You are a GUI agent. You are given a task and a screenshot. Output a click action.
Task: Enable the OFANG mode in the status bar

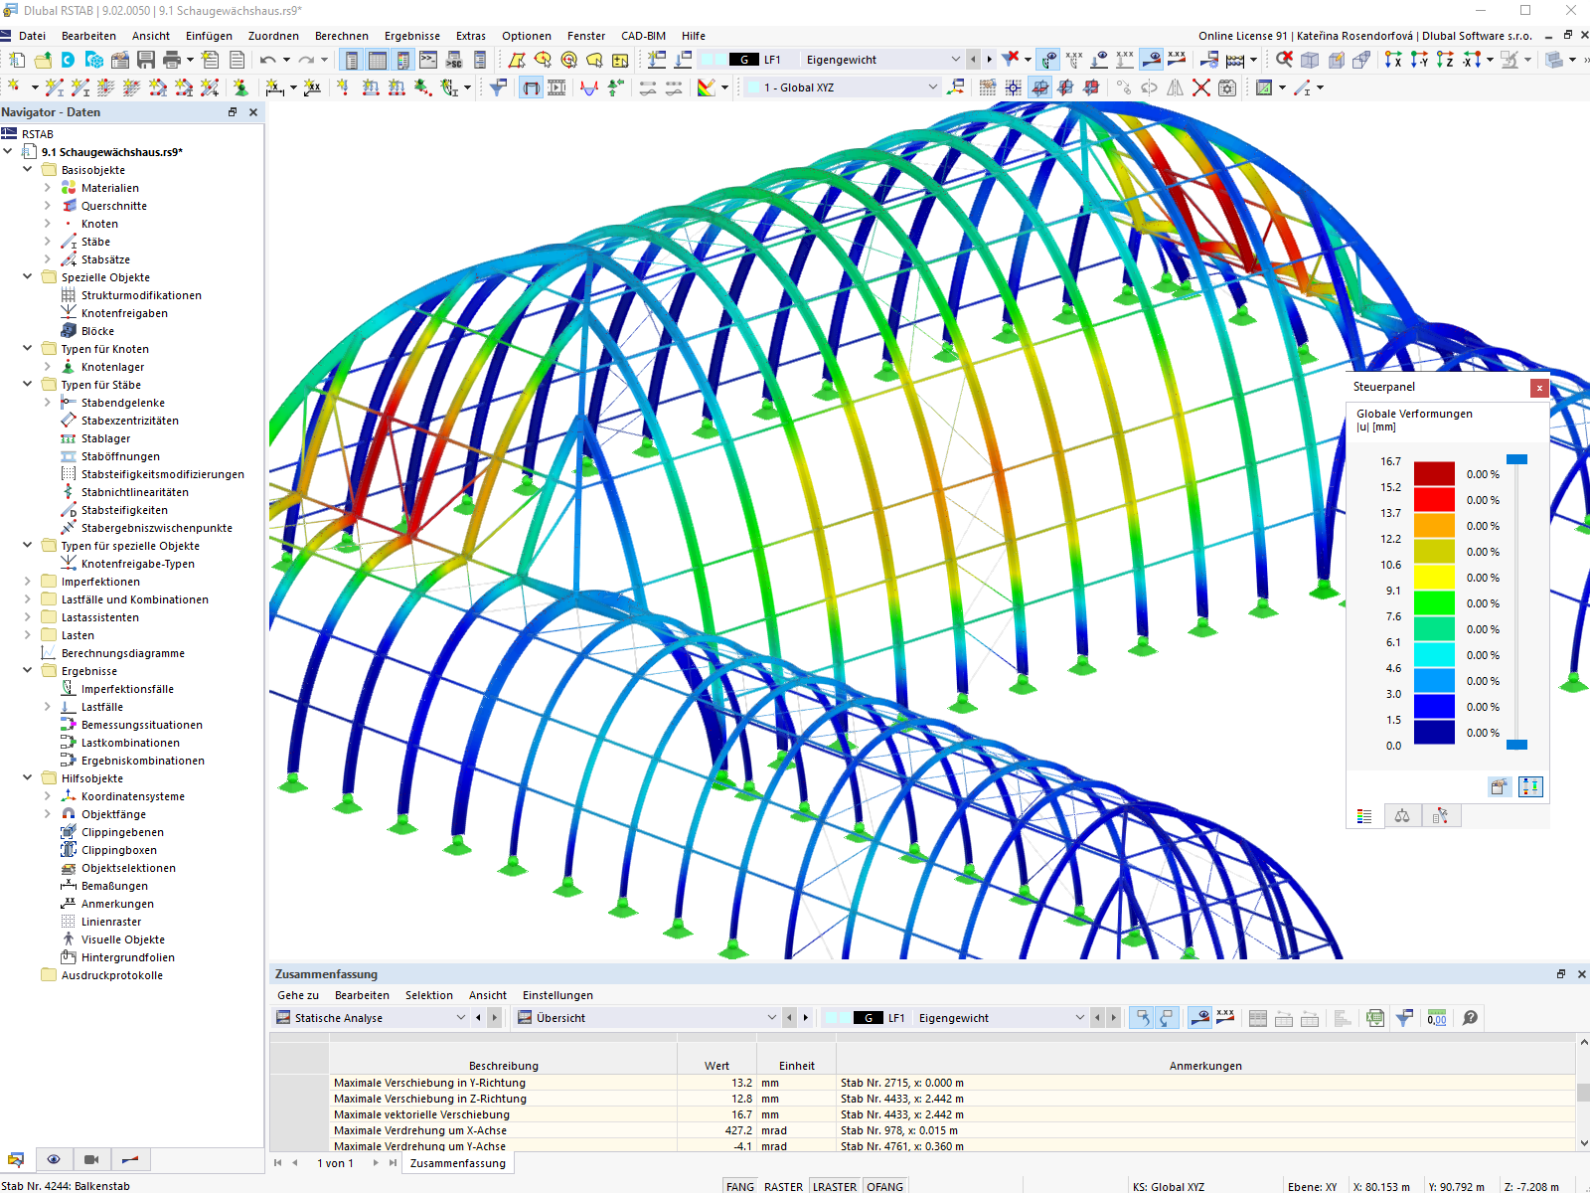884,1186
